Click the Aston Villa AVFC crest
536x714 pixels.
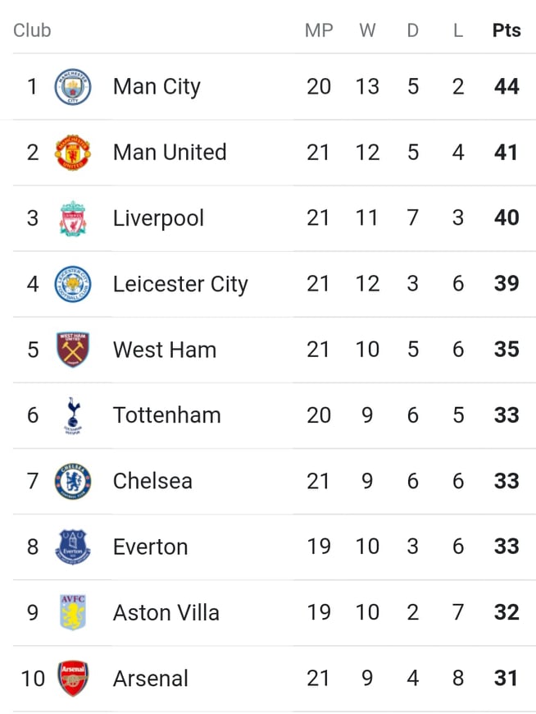point(73,612)
